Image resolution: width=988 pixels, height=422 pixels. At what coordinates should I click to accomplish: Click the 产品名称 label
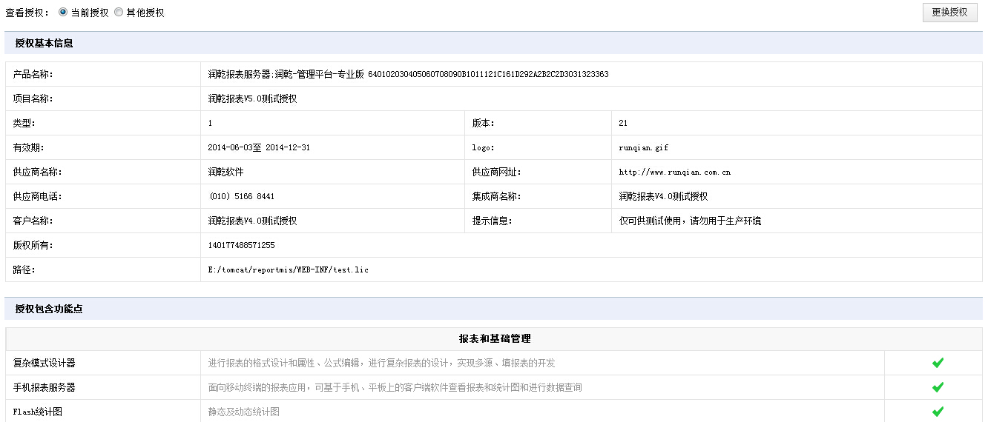click(x=33, y=75)
